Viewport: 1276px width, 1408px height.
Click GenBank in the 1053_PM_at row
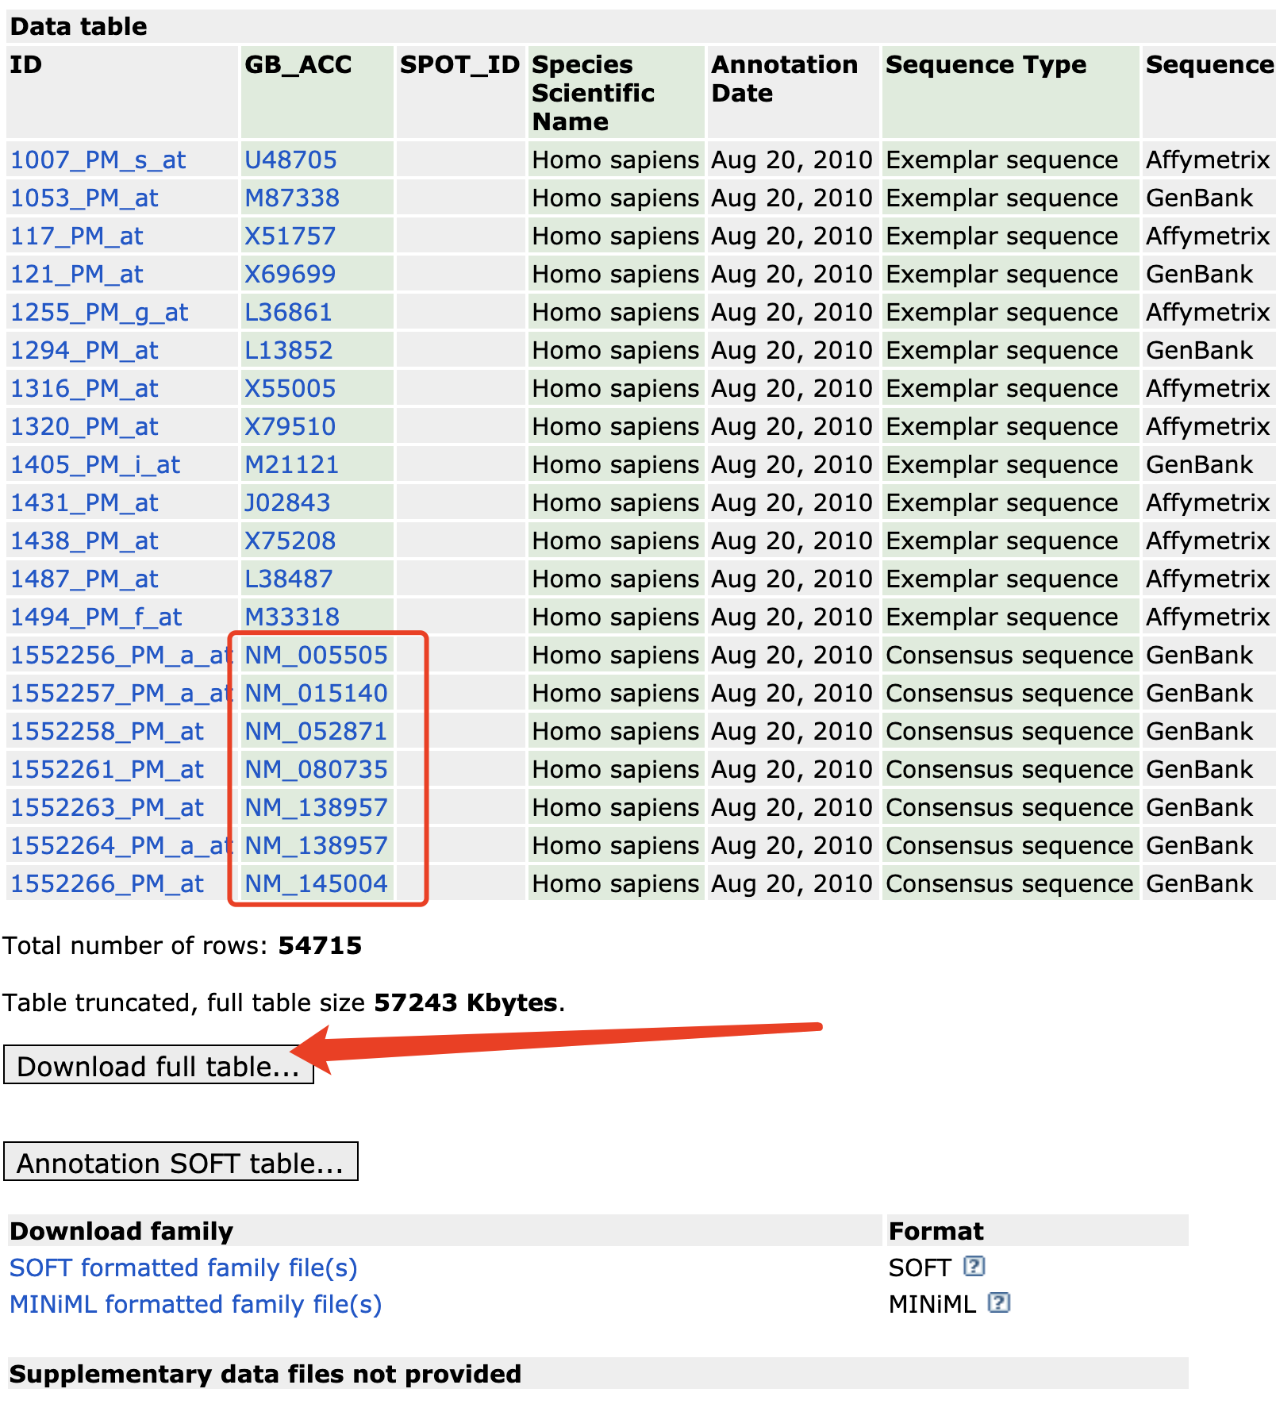click(1200, 198)
